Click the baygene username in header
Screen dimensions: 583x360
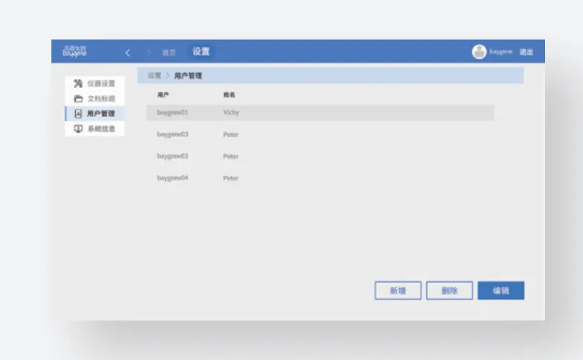coord(501,51)
